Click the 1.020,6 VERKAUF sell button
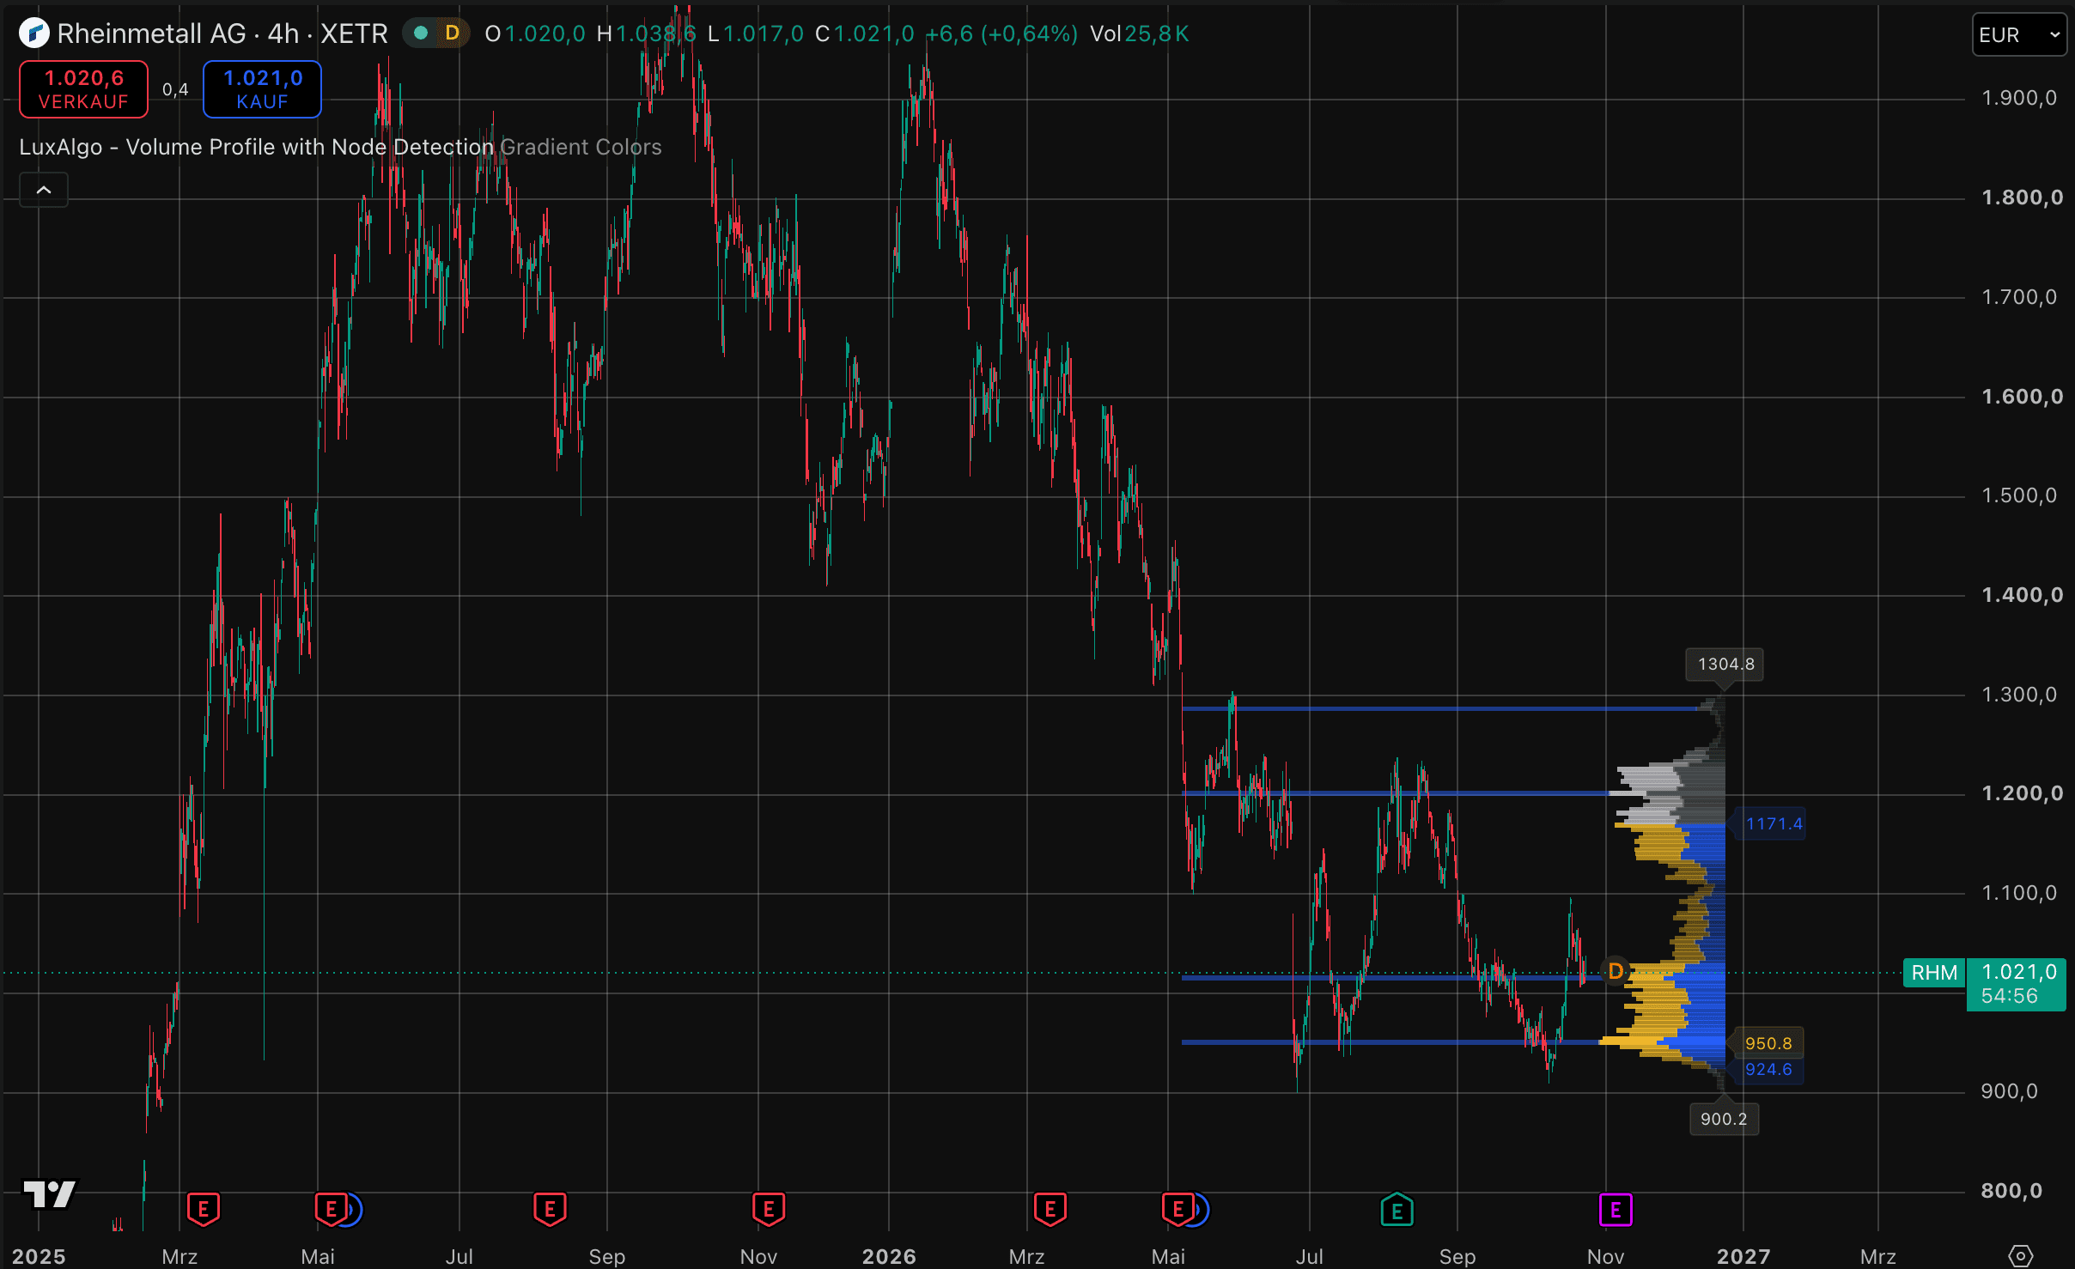The width and height of the screenshot is (2075, 1269). pyautogui.click(x=83, y=89)
